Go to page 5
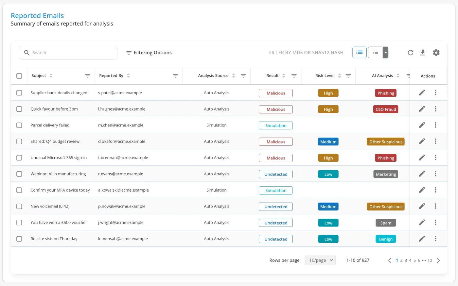Image resolution: width=458 pixels, height=286 pixels. pyautogui.click(x=414, y=261)
